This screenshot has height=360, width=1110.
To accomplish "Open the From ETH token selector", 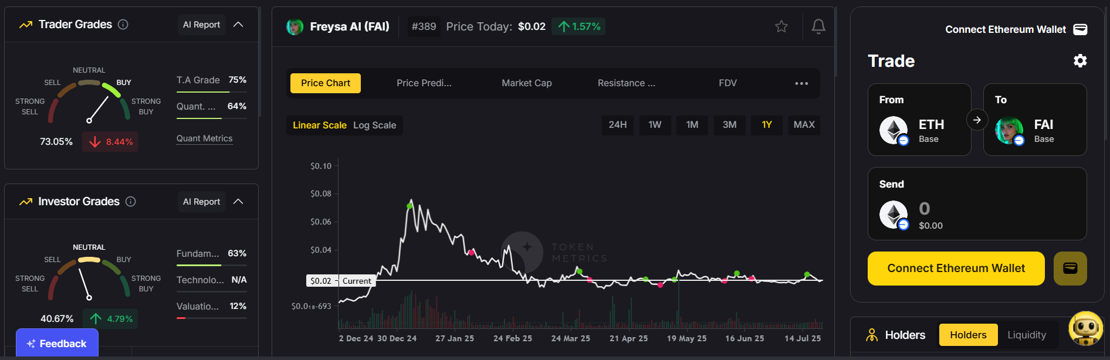I will click(919, 120).
